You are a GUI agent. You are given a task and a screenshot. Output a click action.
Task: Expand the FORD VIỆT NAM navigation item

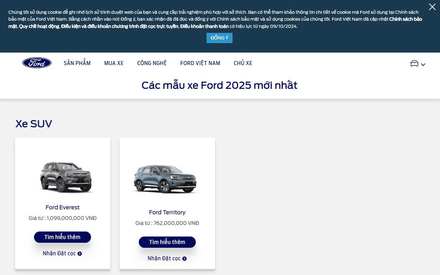tap(200, 63)
